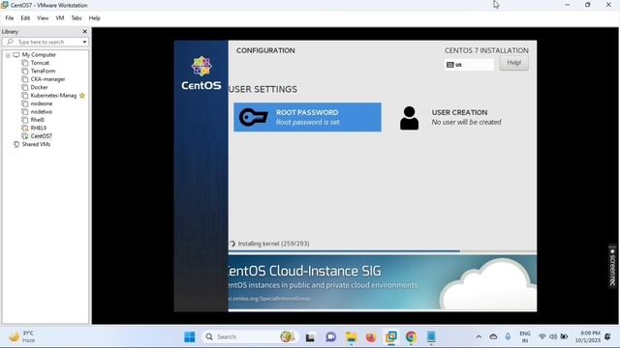Open the File menu

coord(10,18)
